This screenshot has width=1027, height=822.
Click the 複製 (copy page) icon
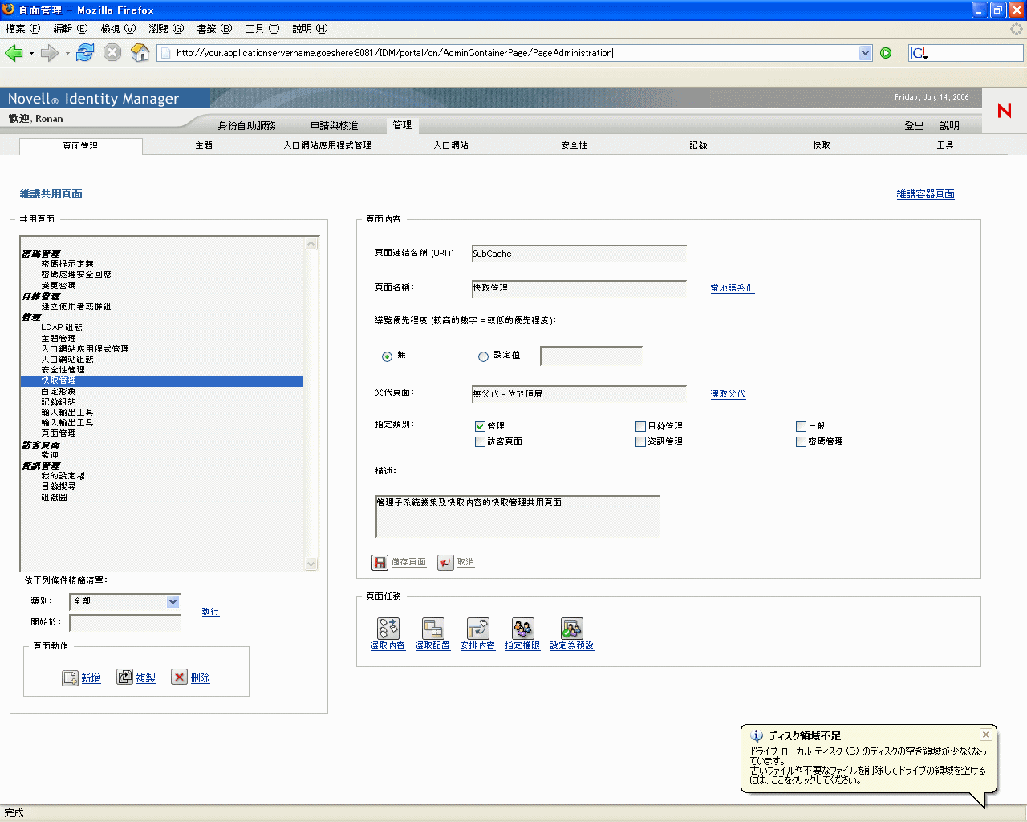(x=124, y=678)
